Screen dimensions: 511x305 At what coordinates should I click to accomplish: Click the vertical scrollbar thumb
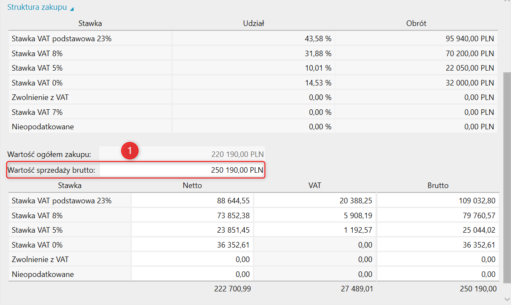[x=507, y=177]
